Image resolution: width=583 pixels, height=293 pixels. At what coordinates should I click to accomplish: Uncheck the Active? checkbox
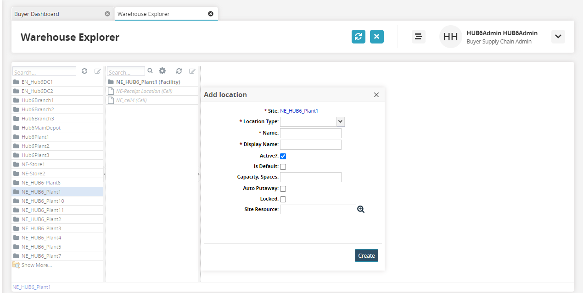click(283, 156)
